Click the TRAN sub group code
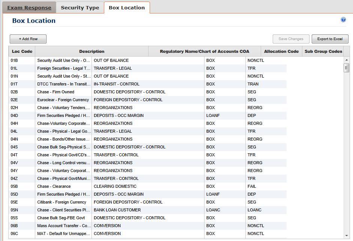Image resolution: width=353 pixels, height=241 pixels. (253, 84)
